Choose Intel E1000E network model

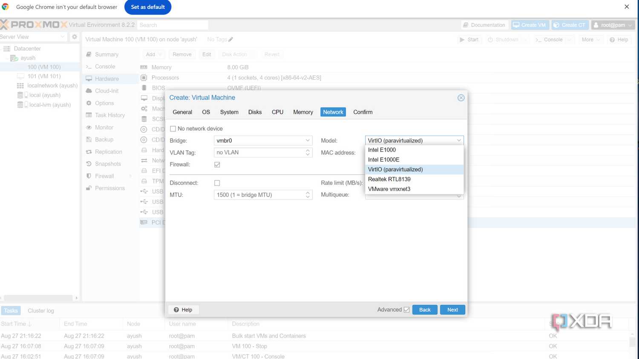tap(414, 160)
